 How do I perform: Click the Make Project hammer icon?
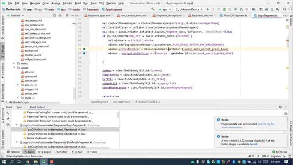[x=153, y=9]
